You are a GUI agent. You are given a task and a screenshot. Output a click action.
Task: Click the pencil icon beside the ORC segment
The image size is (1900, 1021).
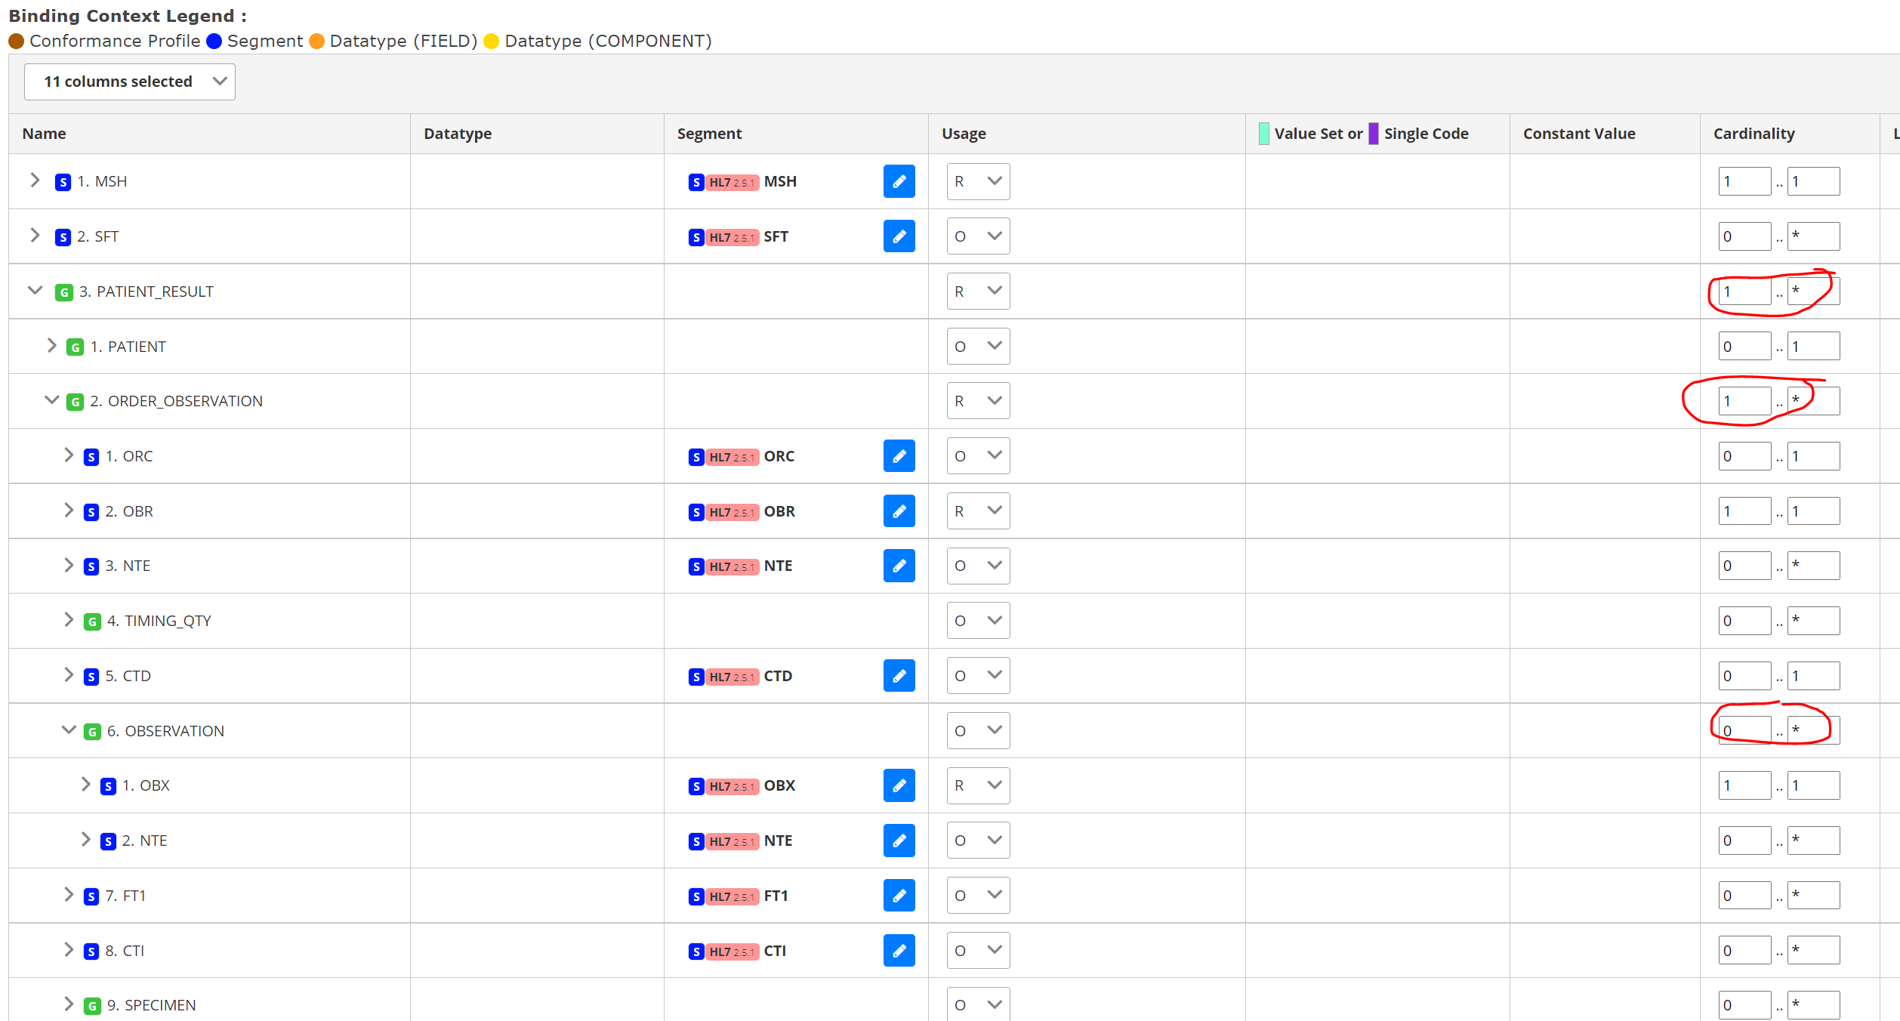(899, 455)
